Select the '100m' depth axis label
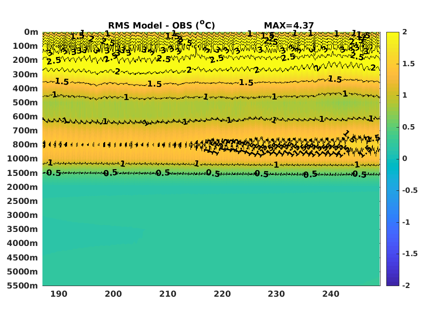The image size is (422, 317). [x=25, y=46]
